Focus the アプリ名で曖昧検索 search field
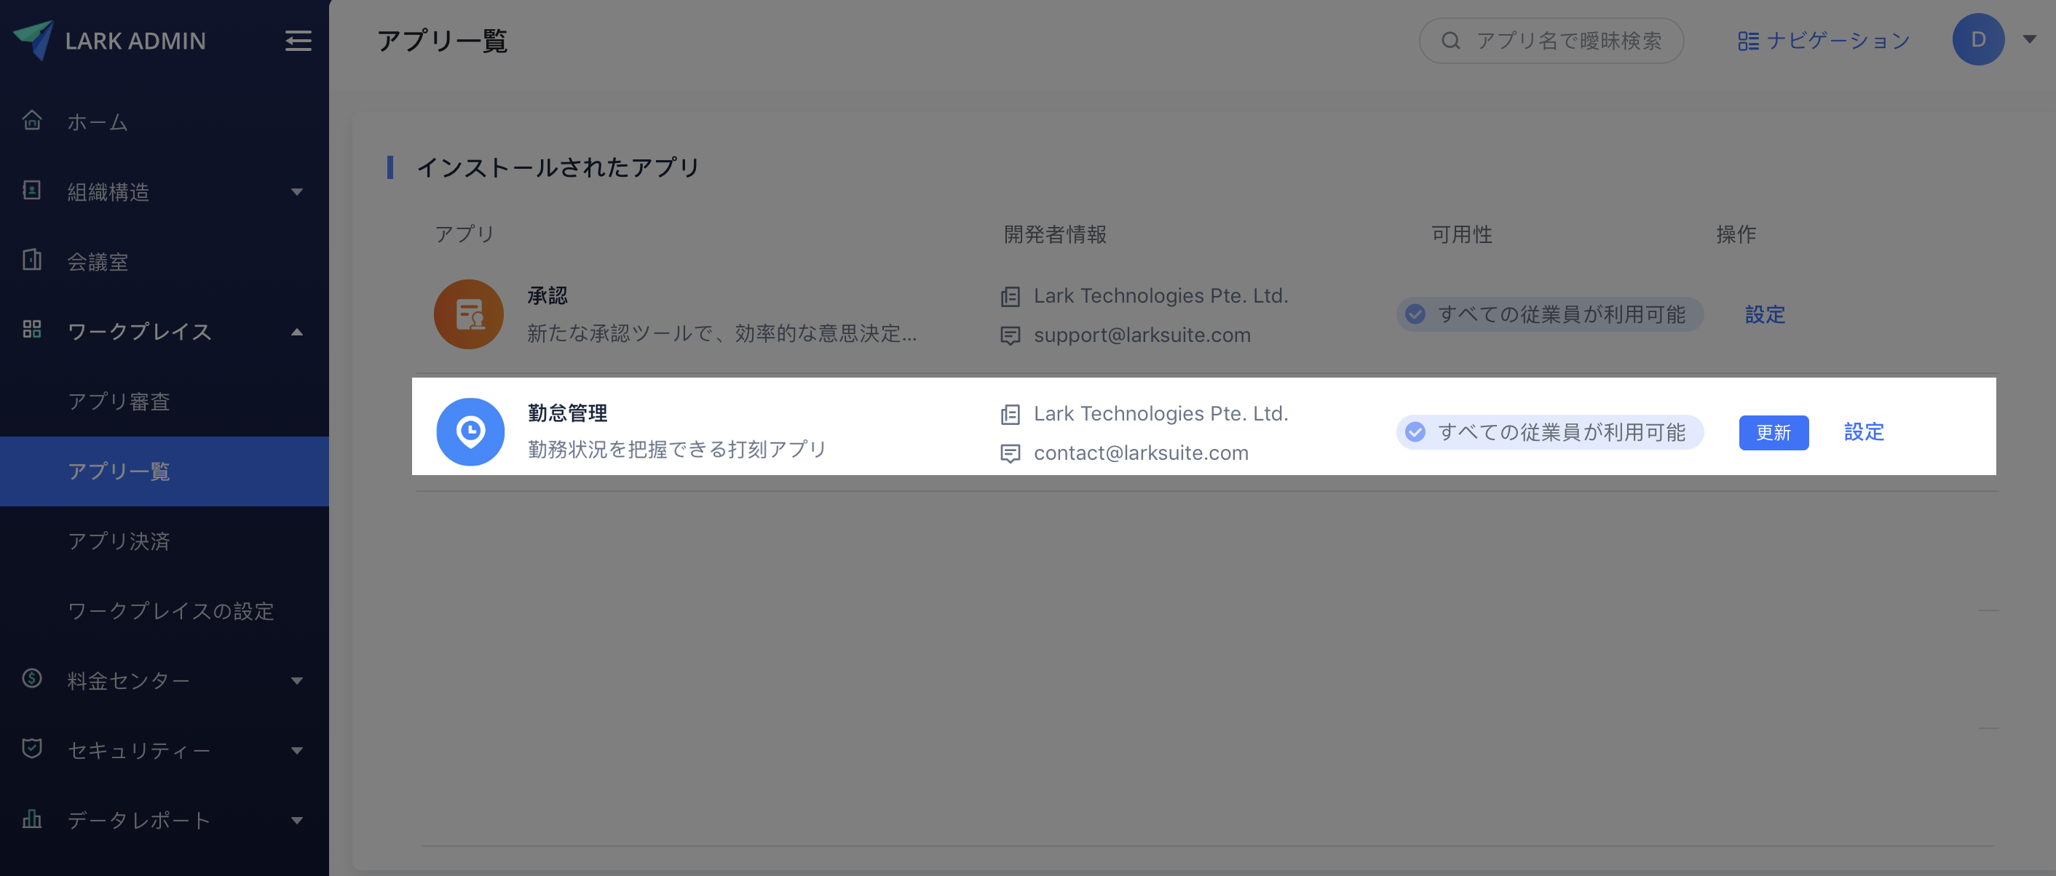Viewport: 2056px width, 876px height. pyautogui.click(x=1567, y=41)
